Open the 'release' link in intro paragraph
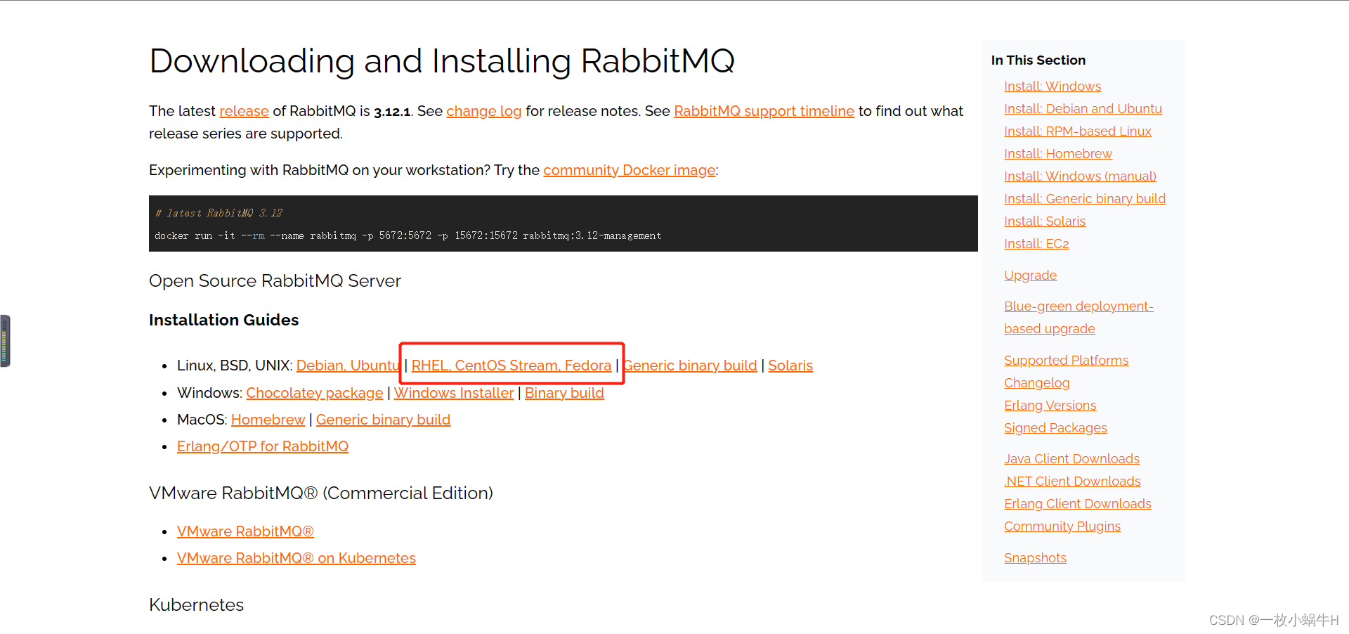Viewport: 1349px width, 634px height. (244, 111)
